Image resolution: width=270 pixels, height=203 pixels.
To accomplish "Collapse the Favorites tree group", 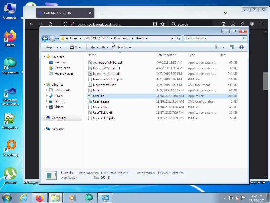I will tap(44, 57).
